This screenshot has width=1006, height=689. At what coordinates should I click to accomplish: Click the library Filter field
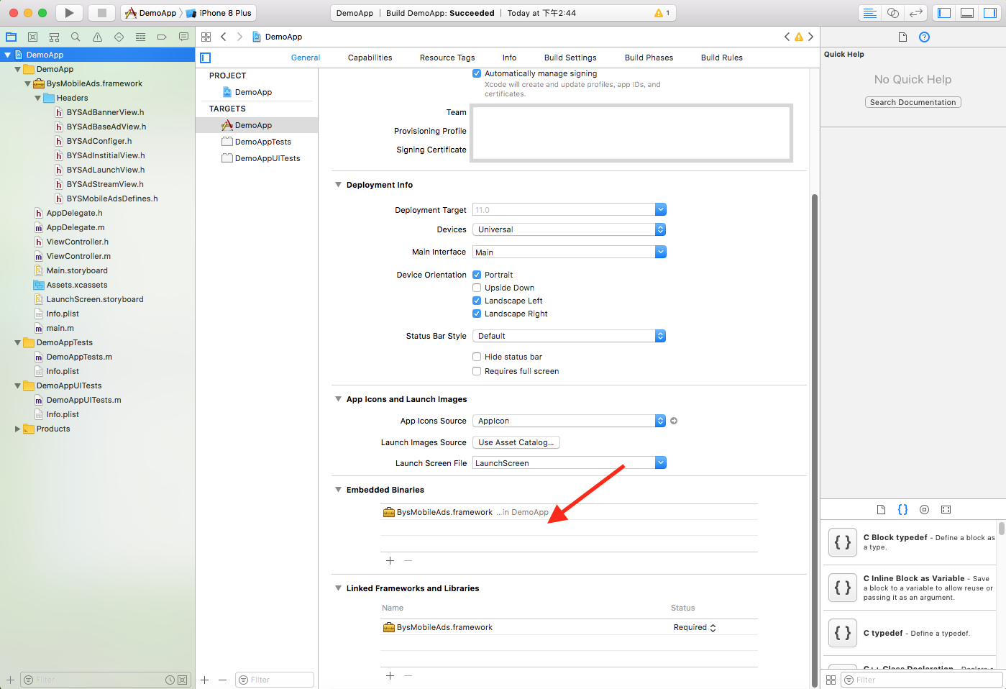(x=923, y=680)
